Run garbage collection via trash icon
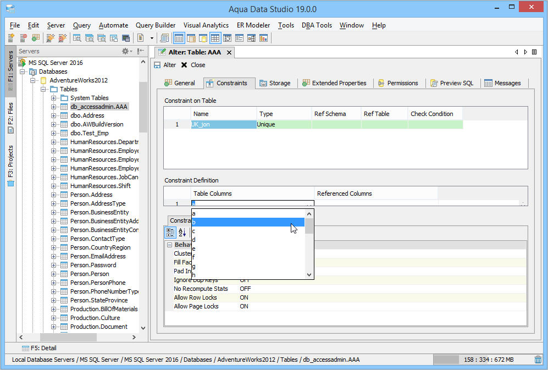Image resolution: width=548 pixels, height=370 pixels. click(538, 360)
